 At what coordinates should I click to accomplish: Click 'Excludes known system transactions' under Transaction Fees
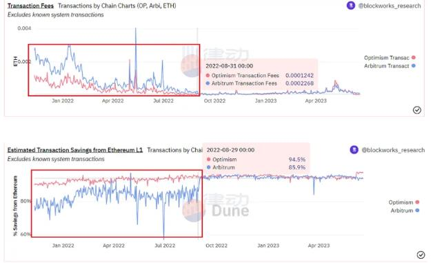pyautogui.click(x=56, y=15)
